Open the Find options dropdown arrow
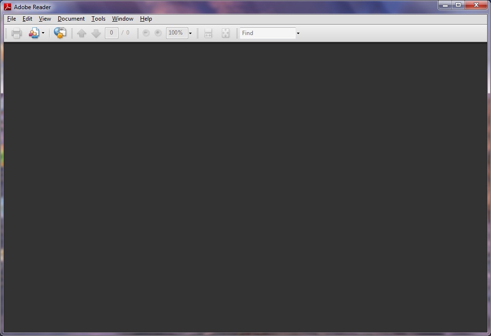 298,33
